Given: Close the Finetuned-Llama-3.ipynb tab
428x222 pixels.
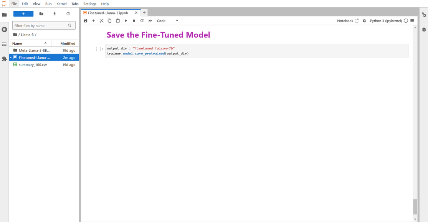Looking at the screenshot, I should click(x=136, y=13).
